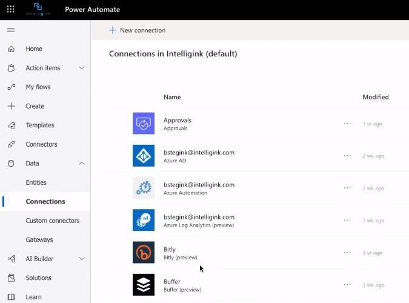Click the Connectors plug icon
Image resolution: width=409 pixels, height=303 pixels.
12,144
